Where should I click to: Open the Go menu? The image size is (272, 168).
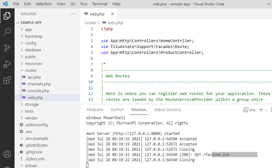tap(73, 4)
